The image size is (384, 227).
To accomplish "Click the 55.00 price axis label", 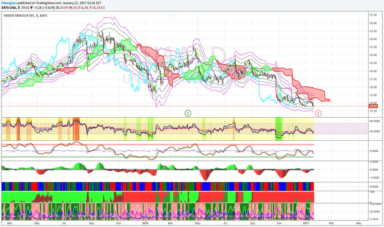I will pos(373,23).
